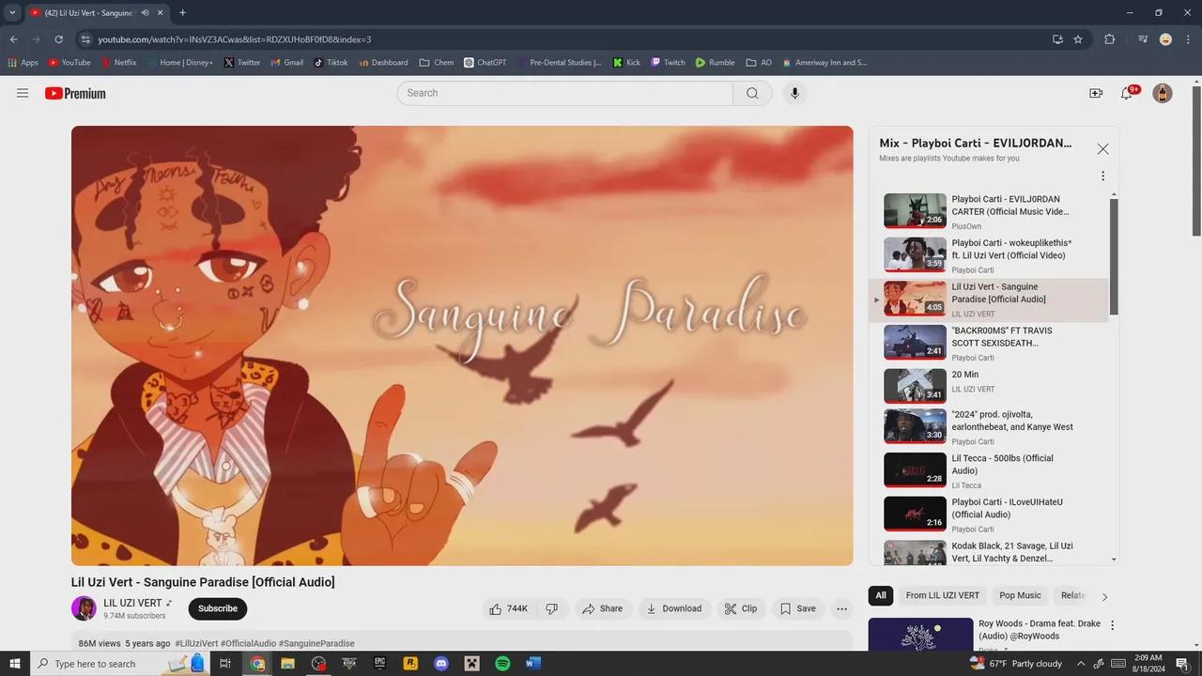The width and height of the screenshot is (1202, 676).
Task: Open the YouTube hamburger guide menu
Action: (23, 93)
